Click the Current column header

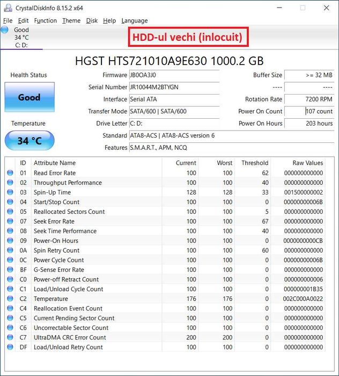click(x=180, y=163)
